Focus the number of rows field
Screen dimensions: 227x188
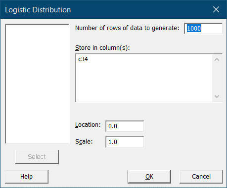203,29
